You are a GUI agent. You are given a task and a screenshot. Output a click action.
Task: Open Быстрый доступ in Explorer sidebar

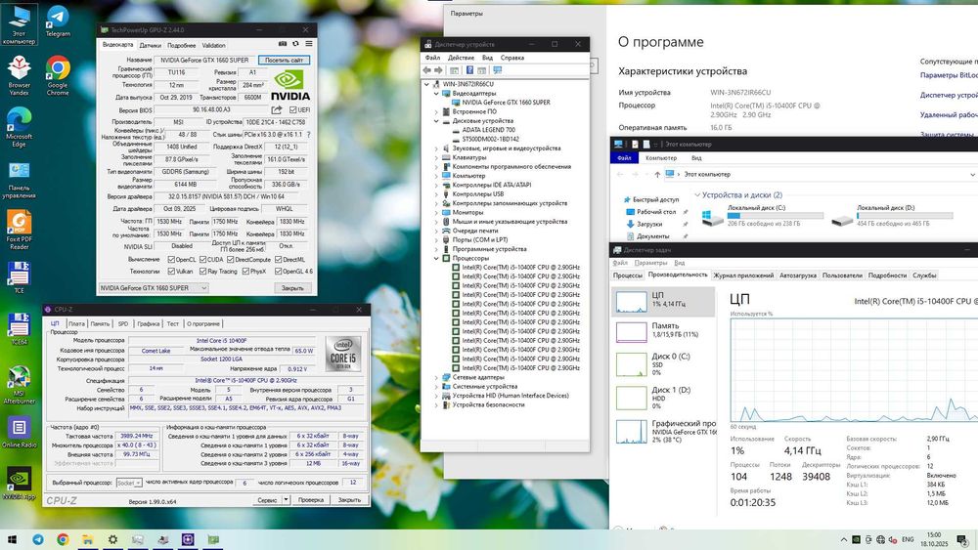655,200
